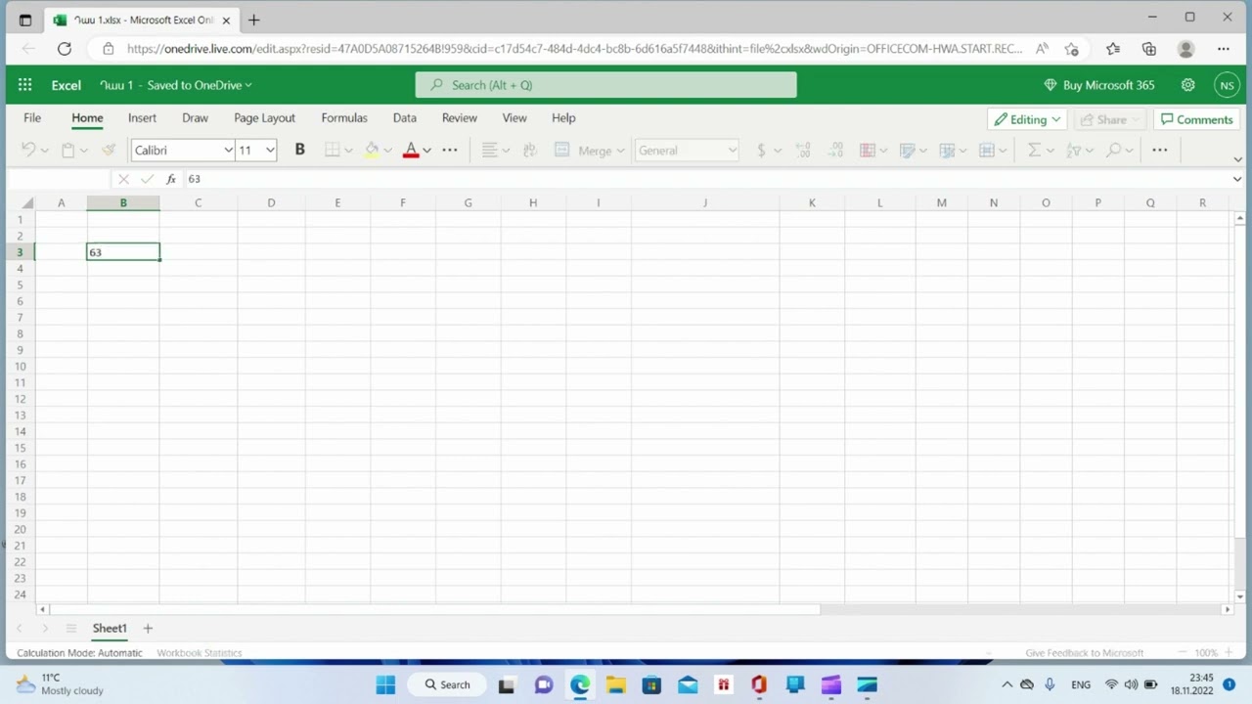
Task: Switch to the Insert tab
Action: [142, 117]
